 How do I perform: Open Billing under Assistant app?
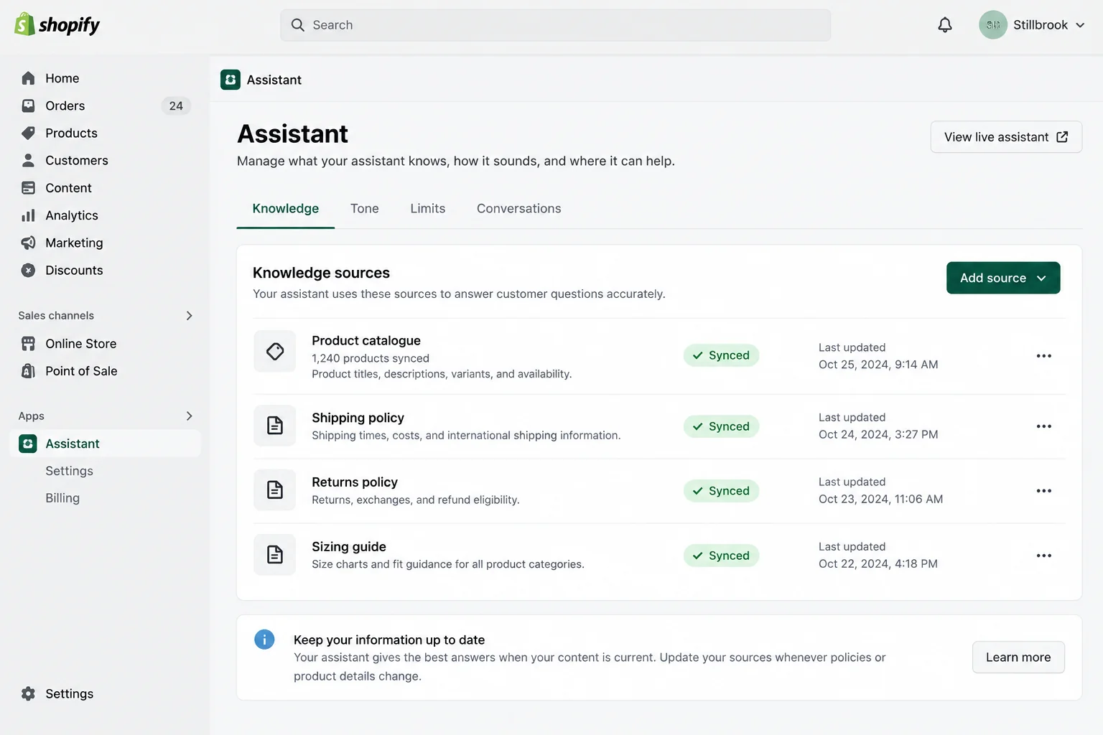[x=62, y=498]
